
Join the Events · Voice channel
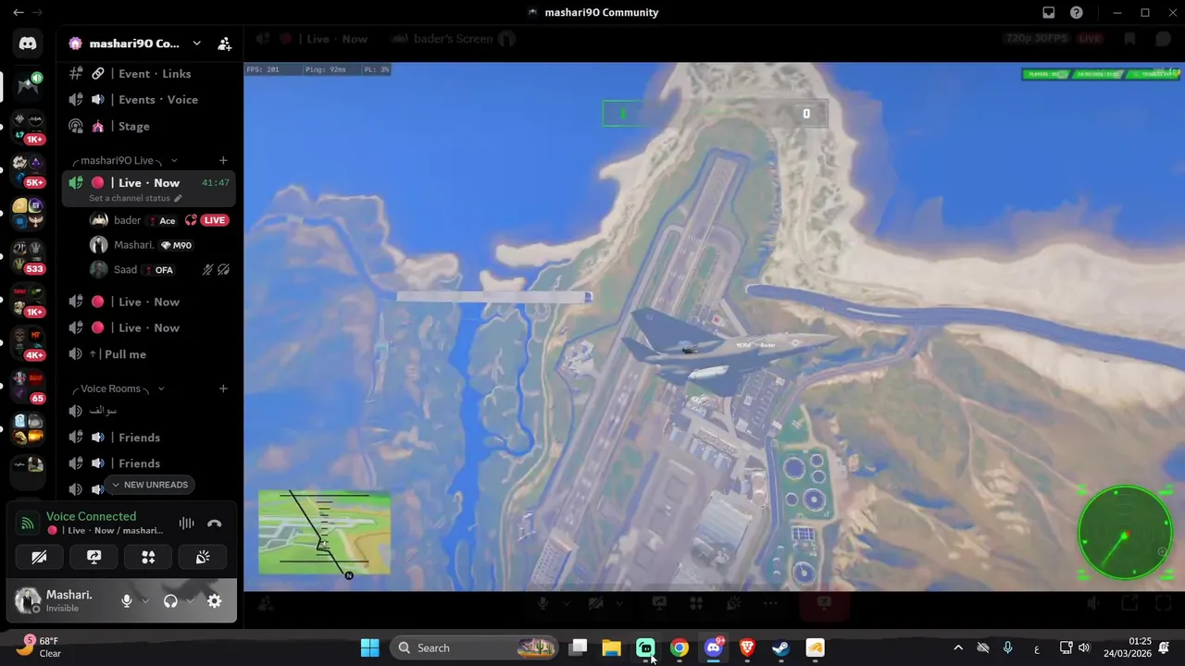click(148, 99)
